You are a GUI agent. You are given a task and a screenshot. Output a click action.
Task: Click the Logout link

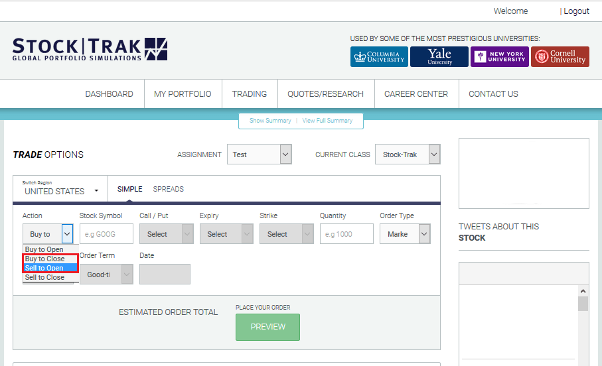pyautogui.click(x=576, y=11)
